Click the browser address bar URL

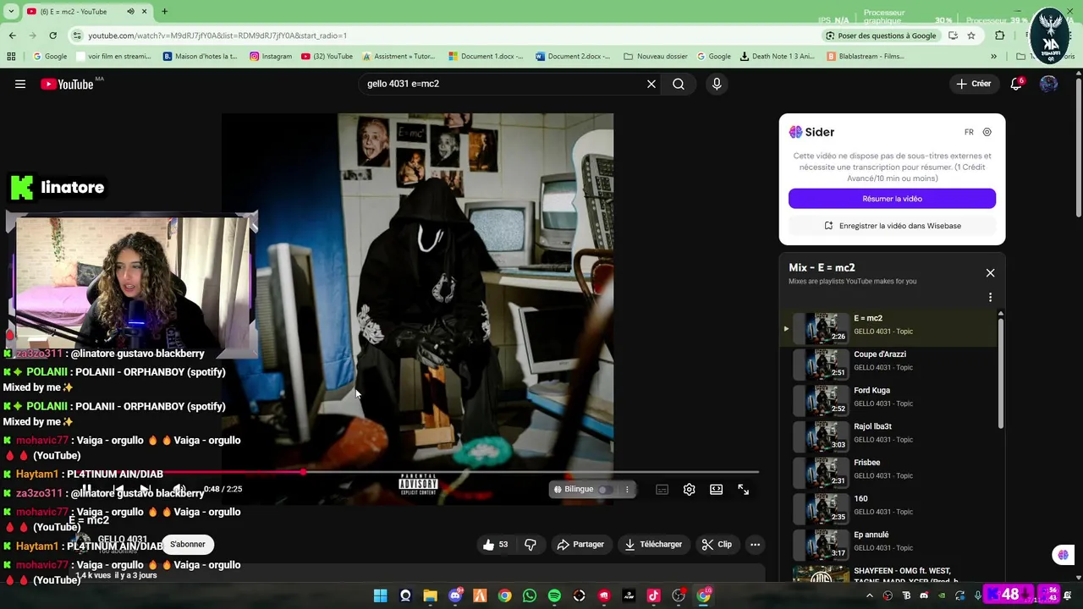[x=217, y=36]
